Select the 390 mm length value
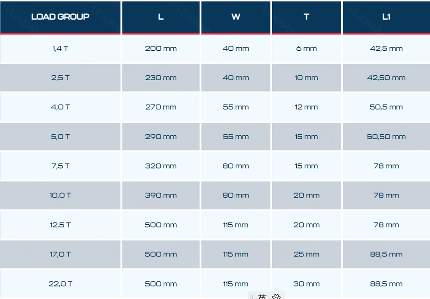The height and width of the screenshot is (299, 430). 161,195
